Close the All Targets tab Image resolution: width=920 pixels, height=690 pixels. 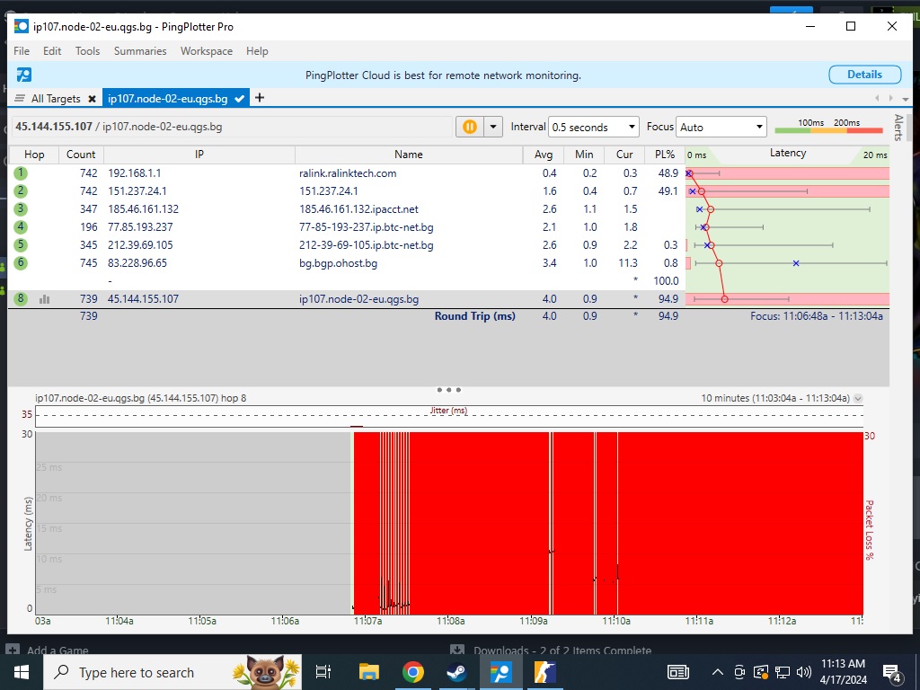point(92,99)
